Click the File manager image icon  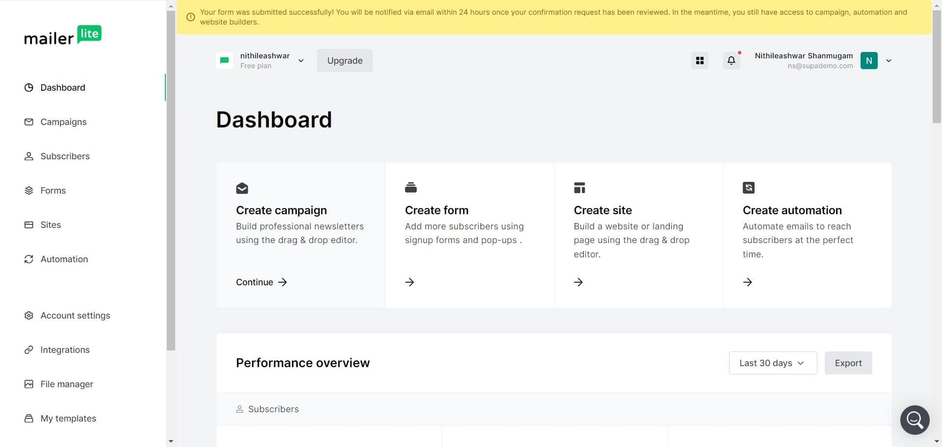pyautogui.click(x=29, y=384)
